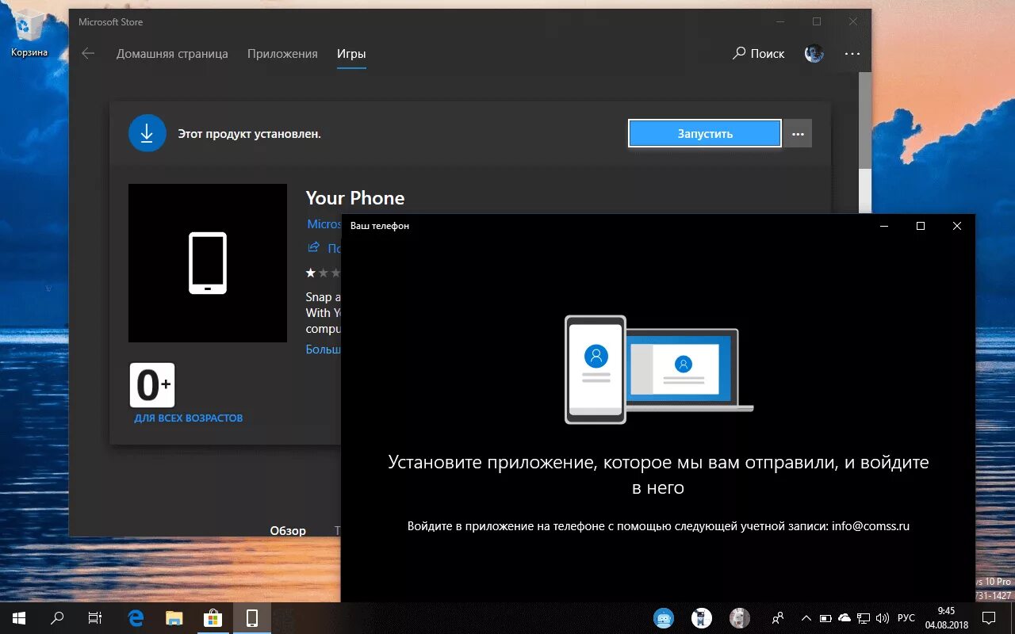Open File Explorer from taskbar
The image size is (1015, 634).
[174, 618]
